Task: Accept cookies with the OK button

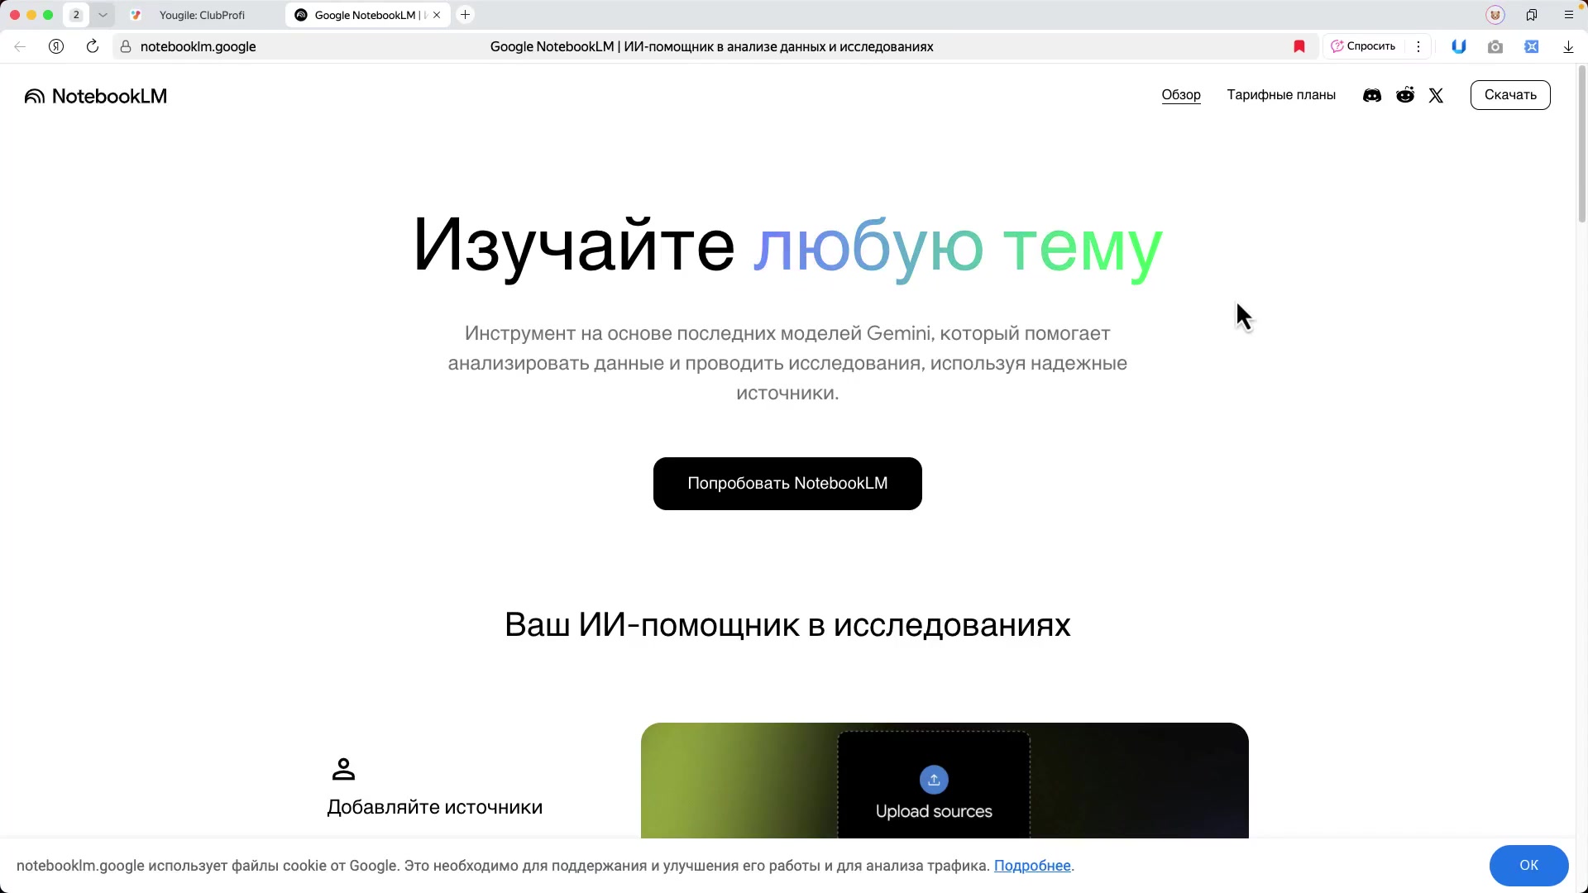Action: 1528,865
